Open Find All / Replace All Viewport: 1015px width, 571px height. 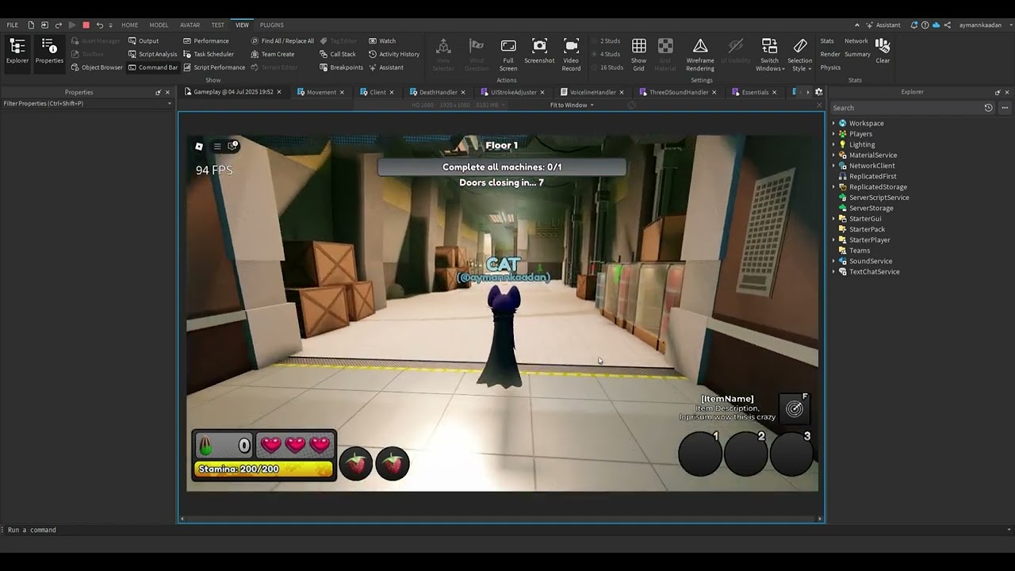(x=282, y=40)
